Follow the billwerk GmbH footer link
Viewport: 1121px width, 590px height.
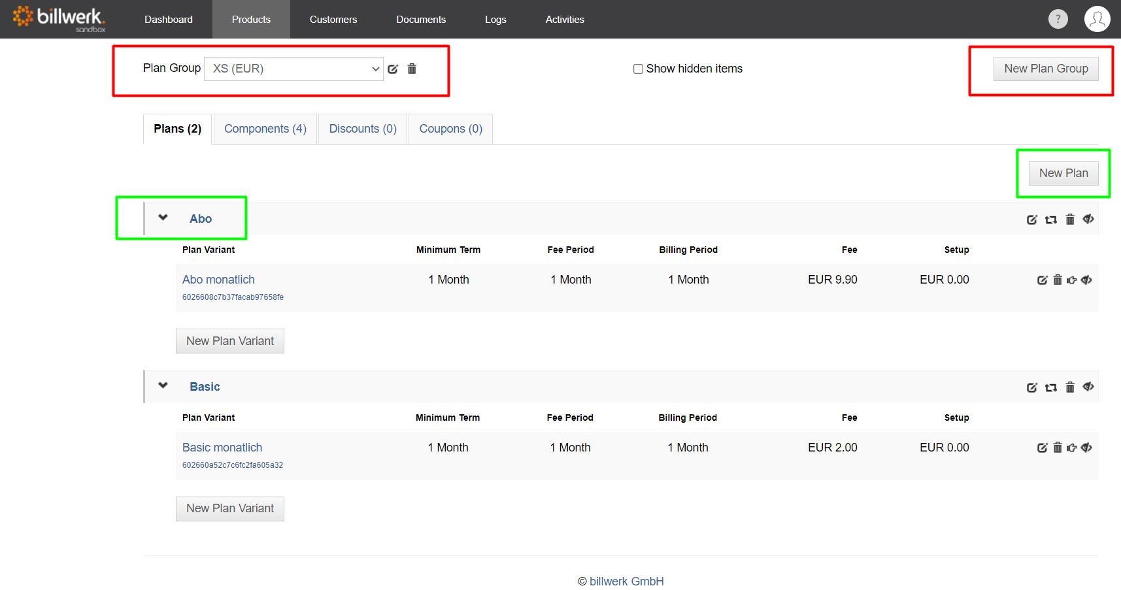tap(626, 582)
